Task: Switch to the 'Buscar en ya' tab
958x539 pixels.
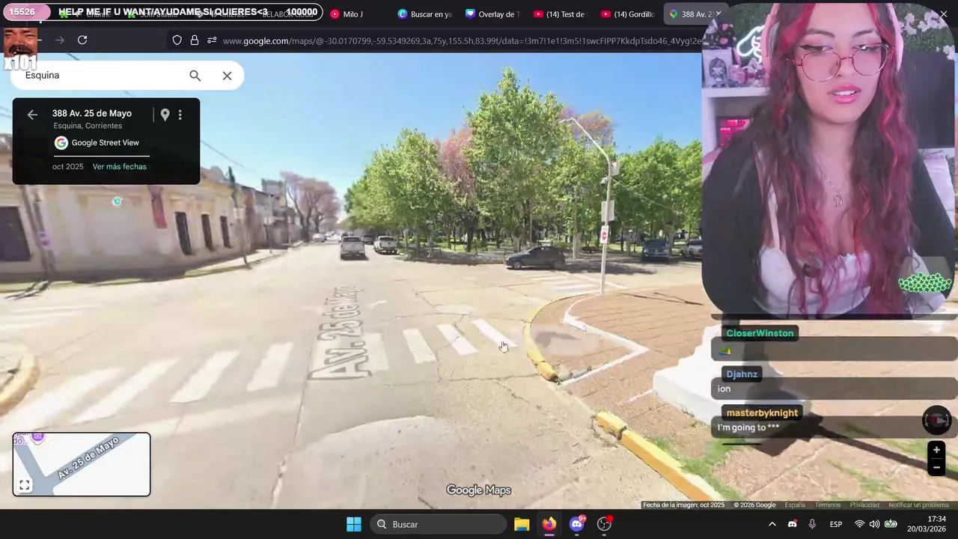Action: coord(424,13)
